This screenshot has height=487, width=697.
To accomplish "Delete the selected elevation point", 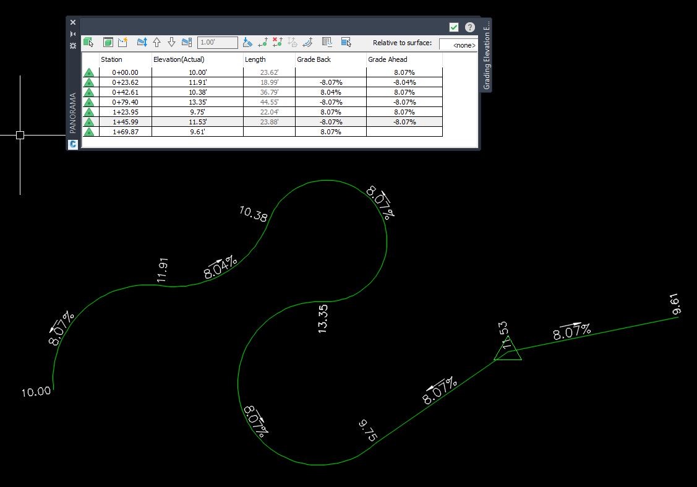I will click(x=277, y=42).
